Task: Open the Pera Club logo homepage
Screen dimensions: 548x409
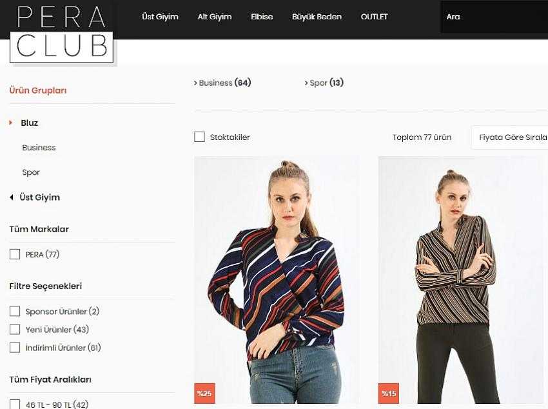Action: pos(61,32)
